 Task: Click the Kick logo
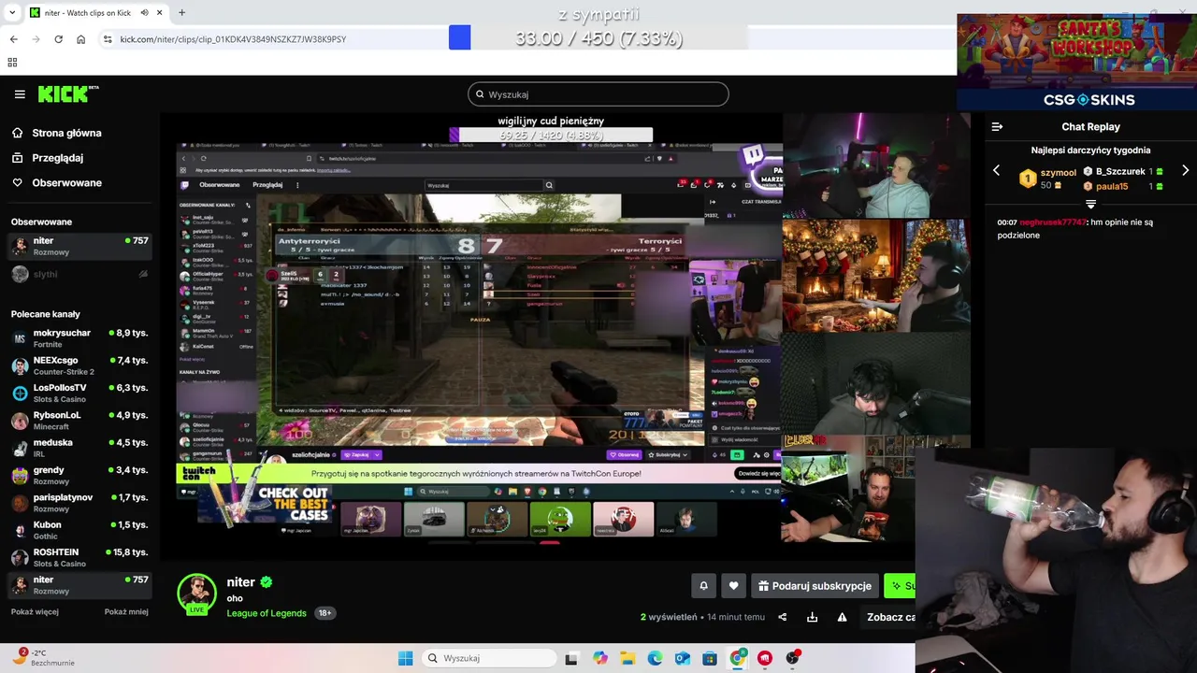pyautogui.click(x=68, y=93)
